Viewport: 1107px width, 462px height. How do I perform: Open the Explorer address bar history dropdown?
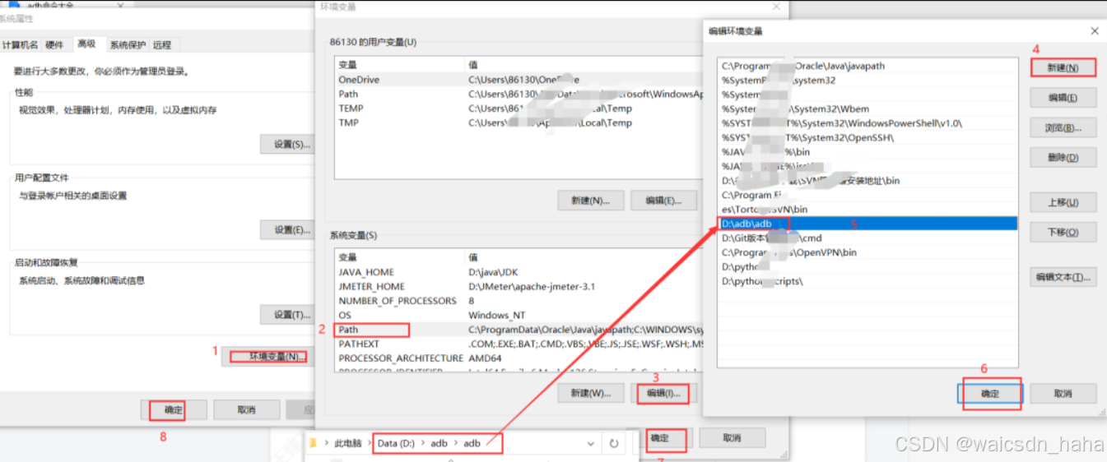coord(591,443)
